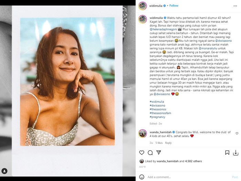
Task: Open widimulia's profile picture in header
Action: [x=143, y=6]
